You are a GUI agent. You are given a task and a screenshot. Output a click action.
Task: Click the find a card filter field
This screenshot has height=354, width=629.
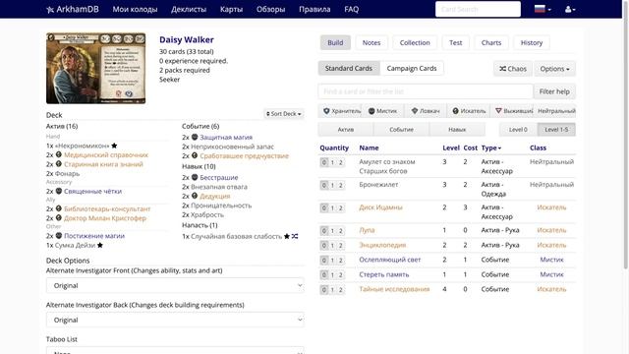coord(426,91)
